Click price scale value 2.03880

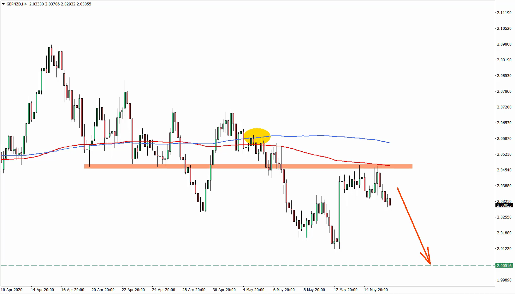[x=504, y=186]
